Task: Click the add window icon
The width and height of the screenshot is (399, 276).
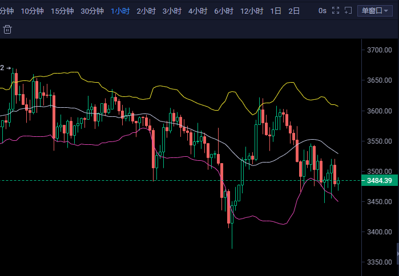Action: coord(348,10)
